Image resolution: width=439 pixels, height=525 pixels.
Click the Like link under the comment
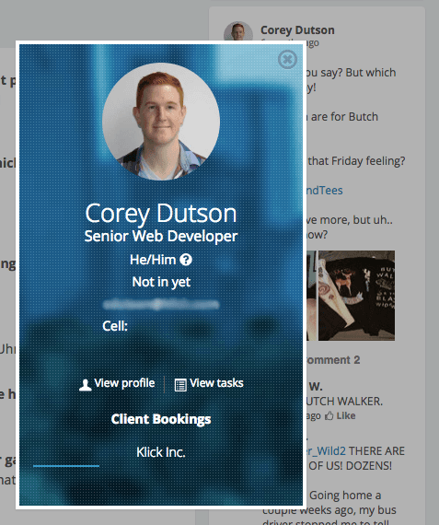[x=346, y=415]
